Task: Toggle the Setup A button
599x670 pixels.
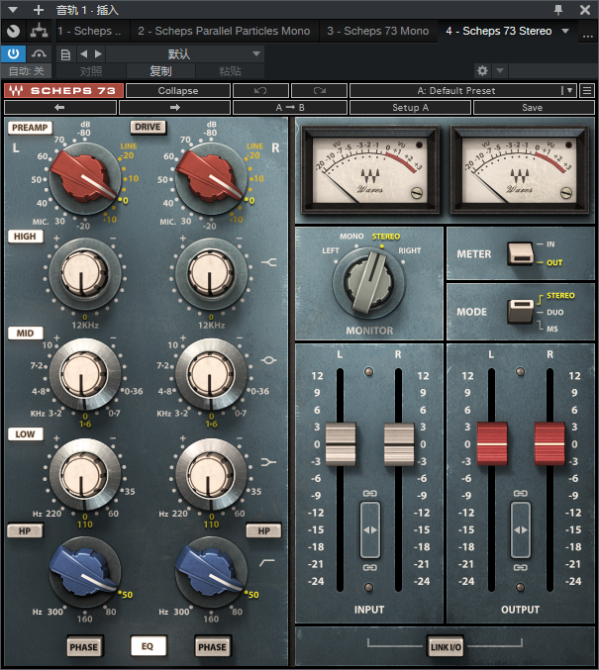Action: pyautogui.click(x=411, y=107)
